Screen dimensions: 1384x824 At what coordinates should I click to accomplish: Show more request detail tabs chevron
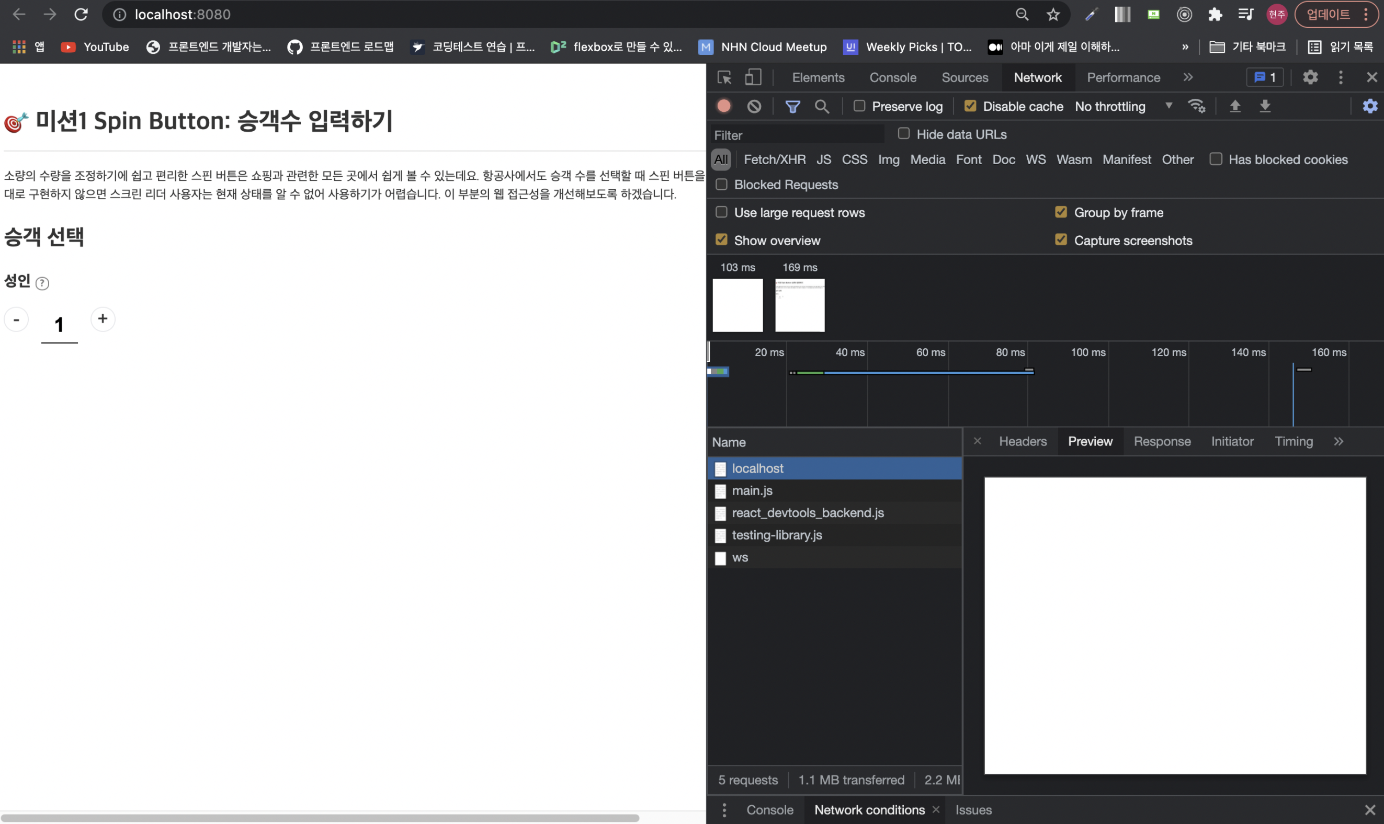click(x=1338, y=441)
